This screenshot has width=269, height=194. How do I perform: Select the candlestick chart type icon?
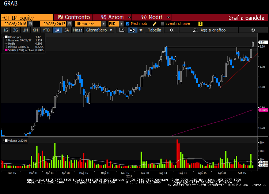point(131,30)
